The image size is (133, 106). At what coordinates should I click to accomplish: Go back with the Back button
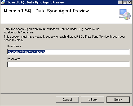[x=93, y=100]
